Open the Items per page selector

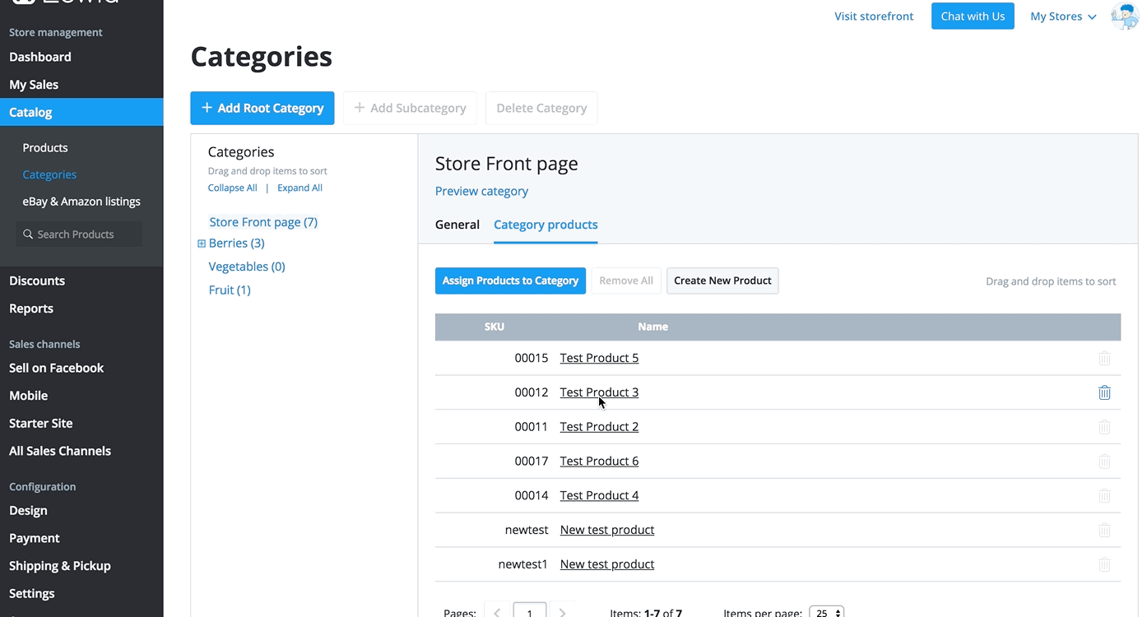pyautogui.click(x=826, y=612)
